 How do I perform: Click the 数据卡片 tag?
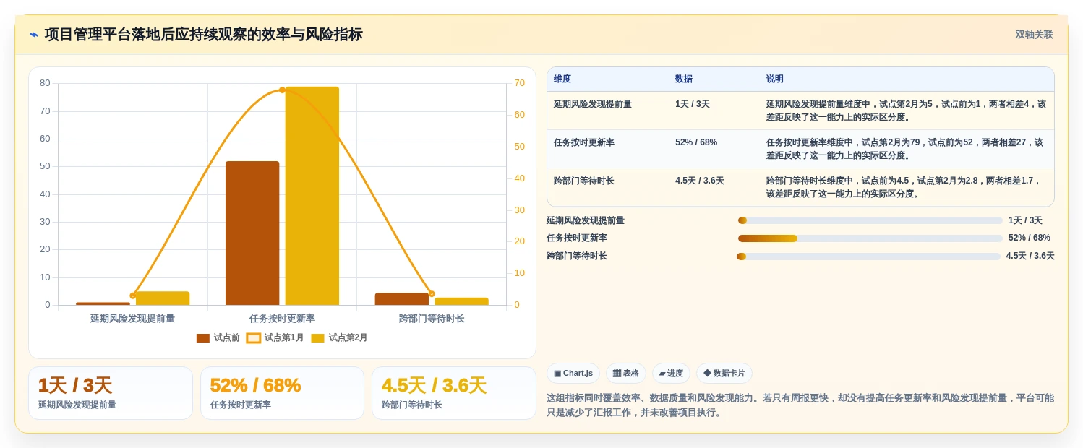pos(724,374)
